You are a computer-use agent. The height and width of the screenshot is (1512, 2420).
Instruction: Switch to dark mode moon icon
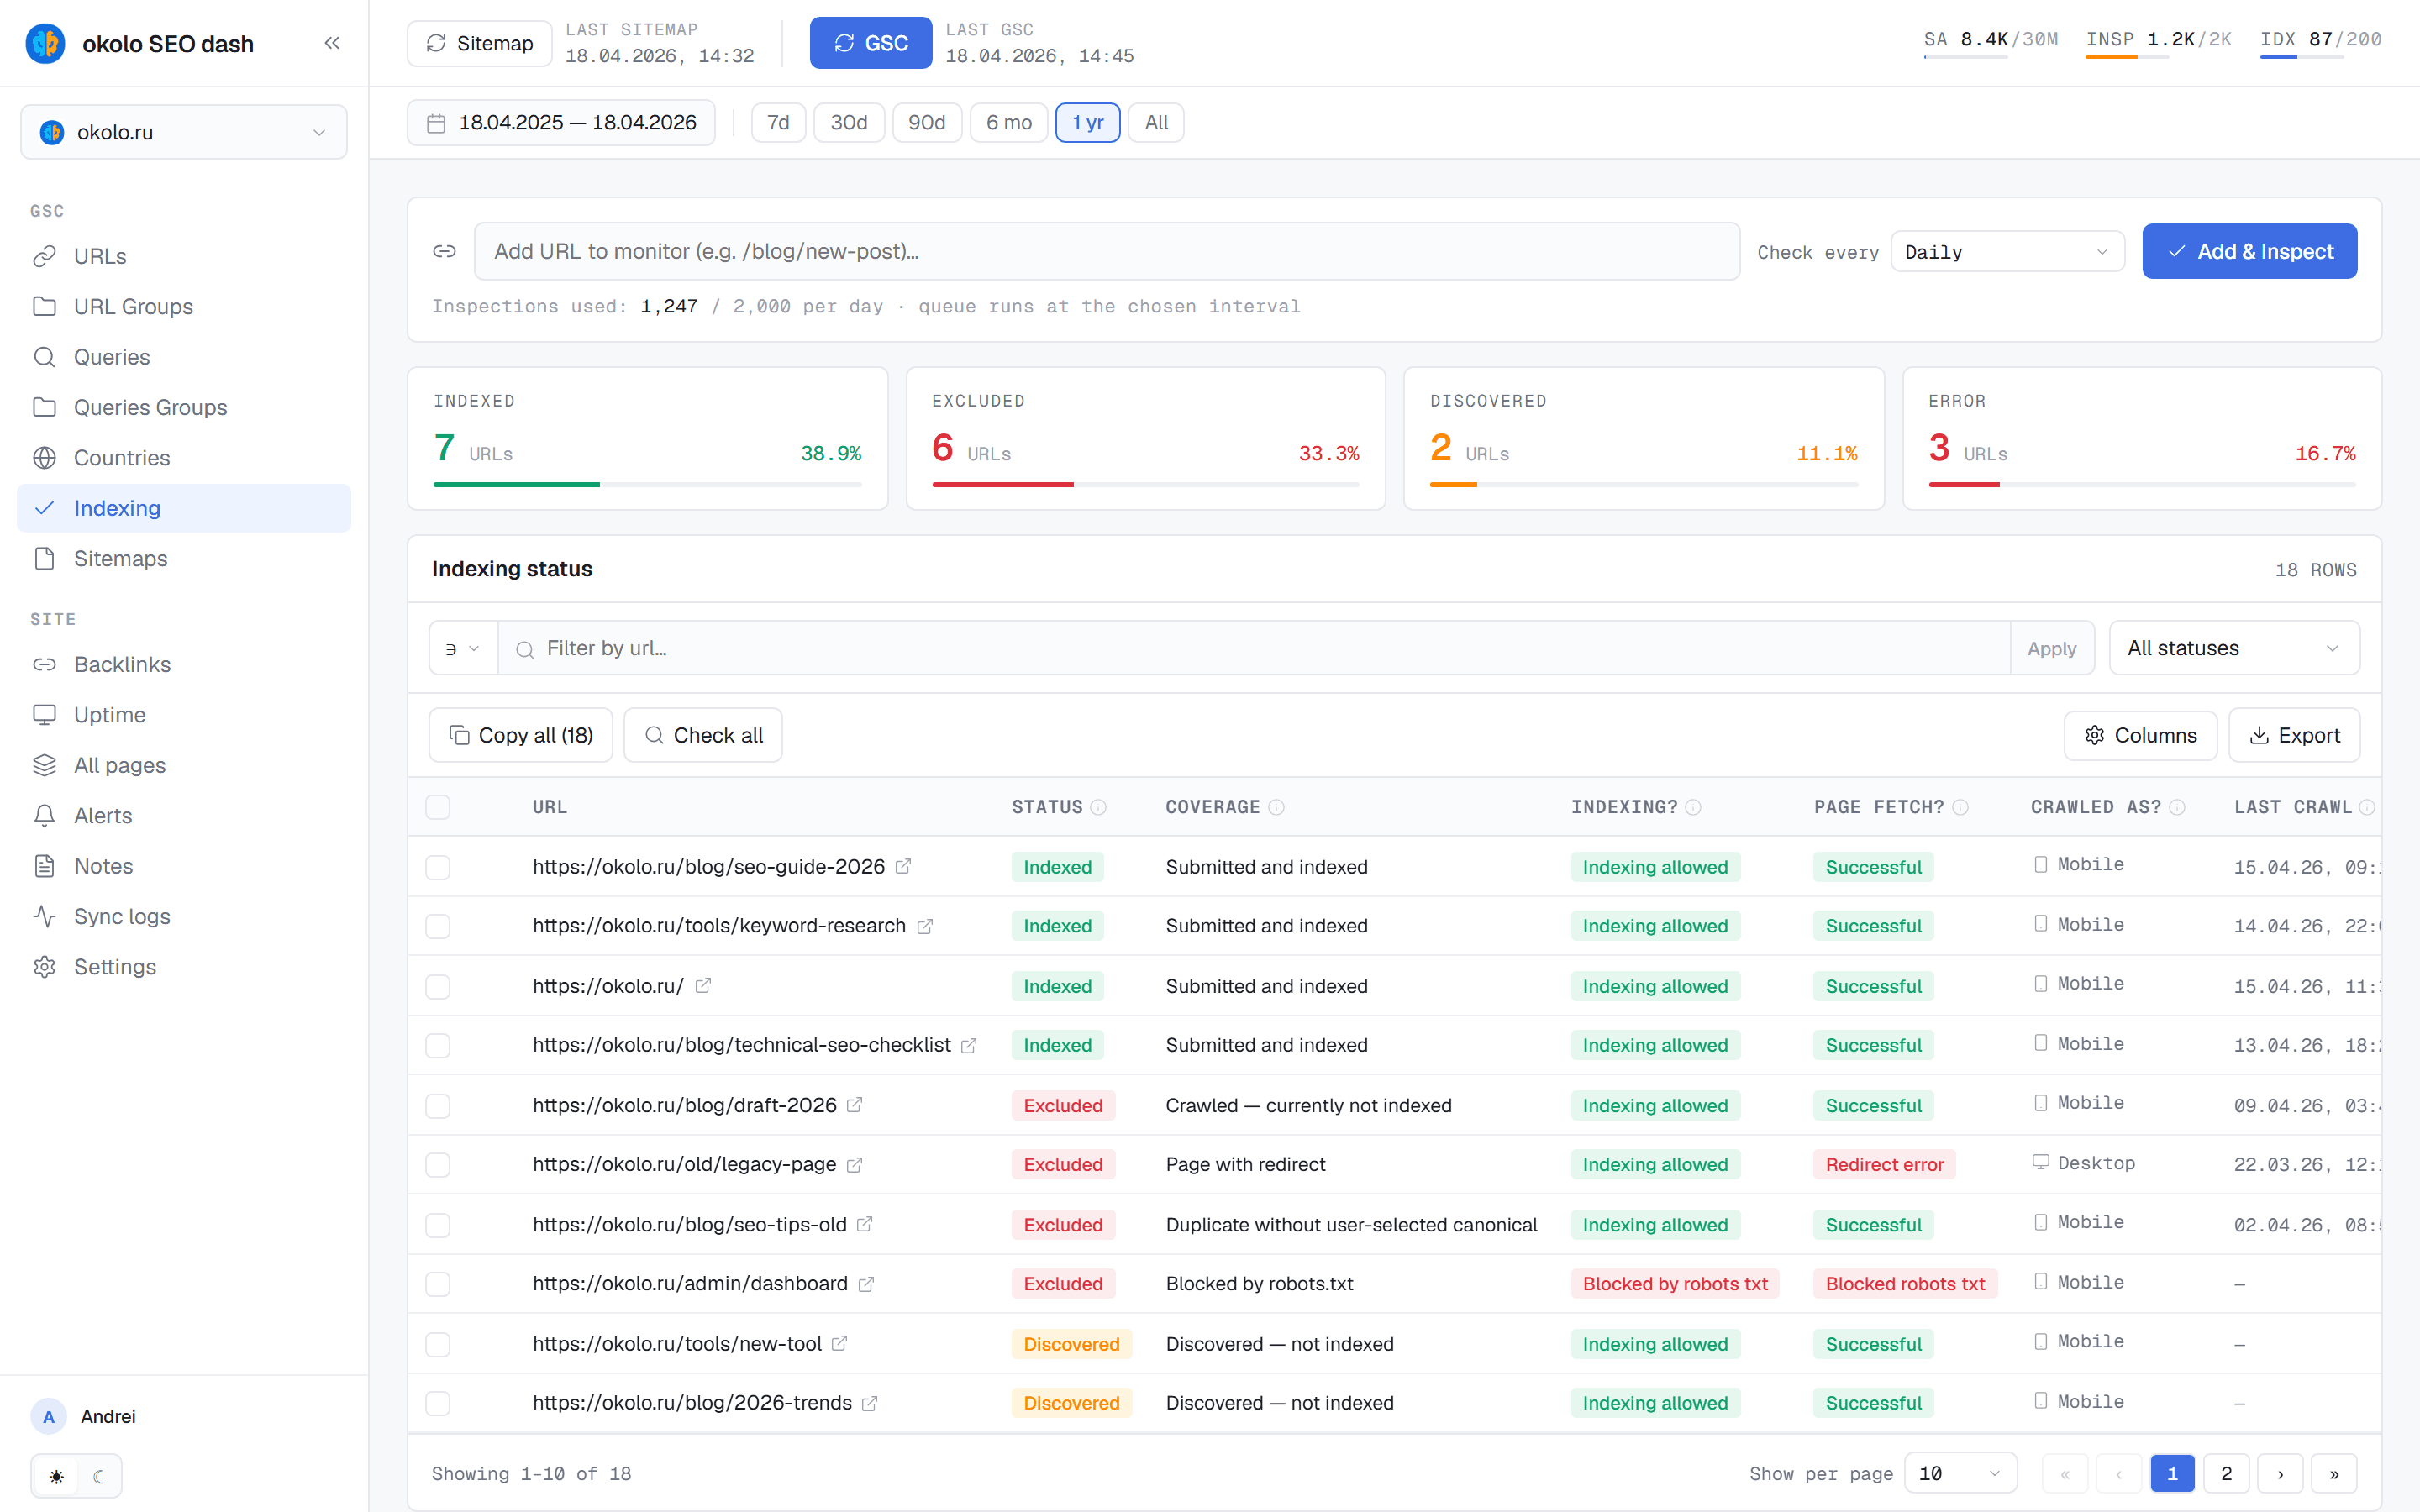click(x=98, y=1476)
